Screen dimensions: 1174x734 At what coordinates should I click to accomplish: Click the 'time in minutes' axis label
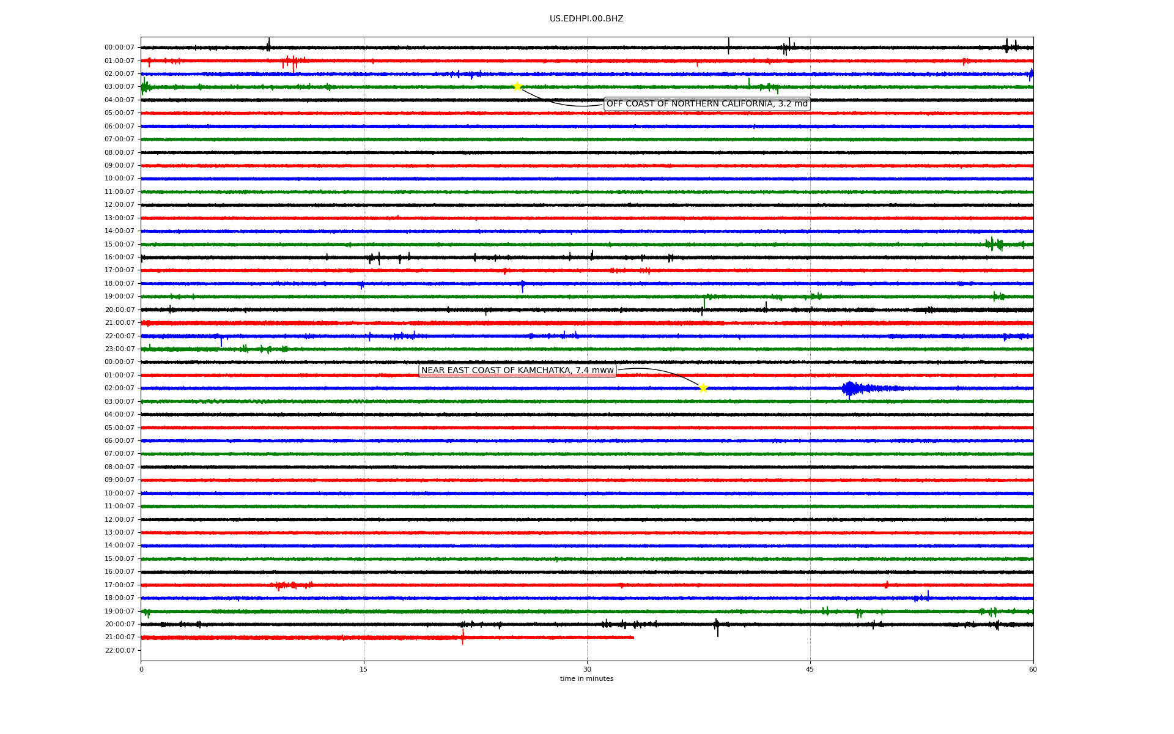586,679
